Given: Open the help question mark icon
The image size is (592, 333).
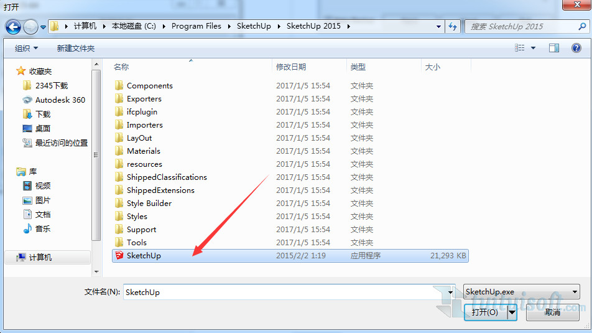Looking at the screenshot, I should click(x=575, y=48).
